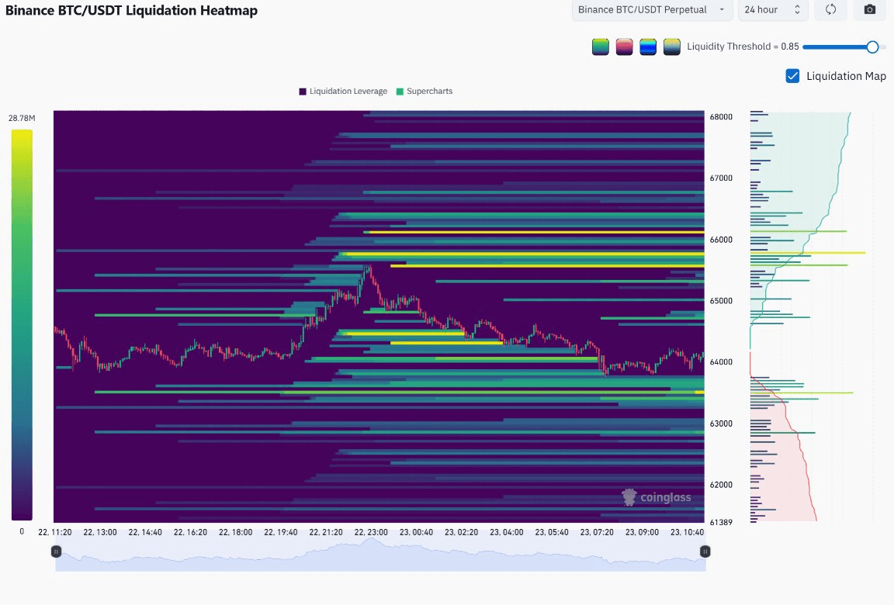Click the '23, 09:00' time axis label
894x605 pixels.
[x=642, y=532]
